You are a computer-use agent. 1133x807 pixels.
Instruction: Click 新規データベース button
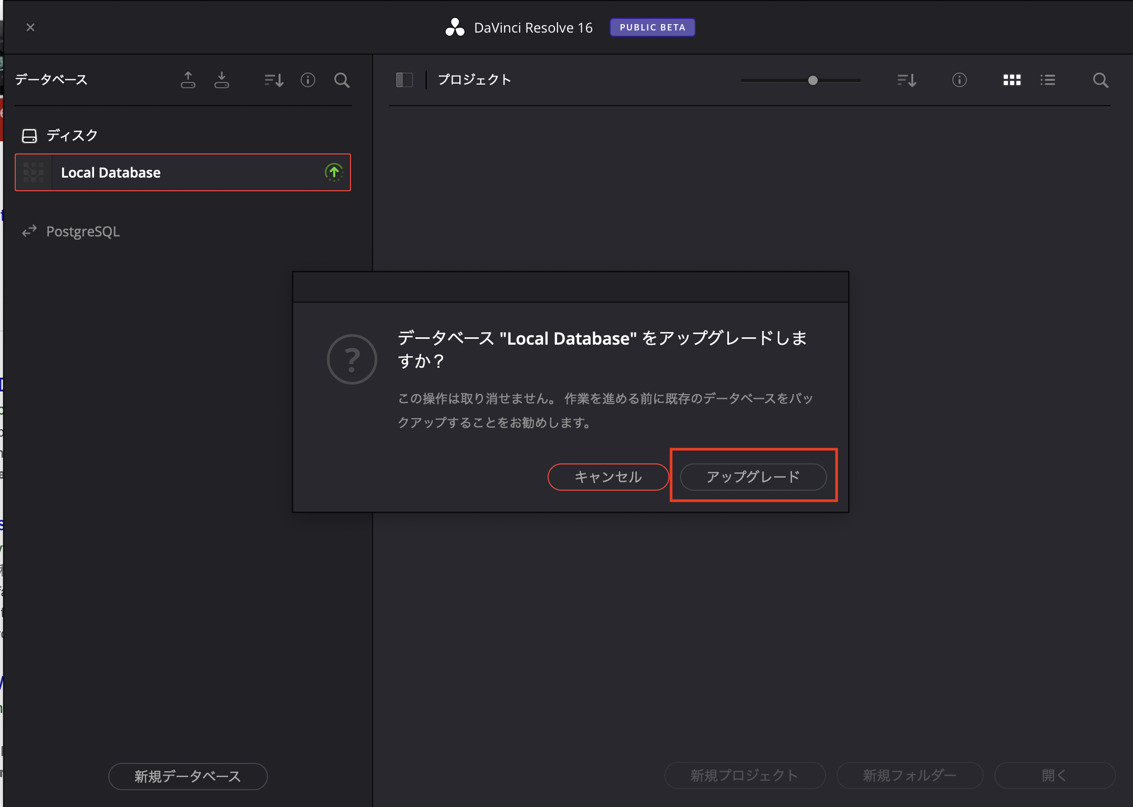click(x=188, y=776)
